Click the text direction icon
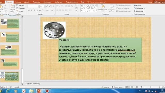This screenshot has height=93, width=165. click(77, 5)
